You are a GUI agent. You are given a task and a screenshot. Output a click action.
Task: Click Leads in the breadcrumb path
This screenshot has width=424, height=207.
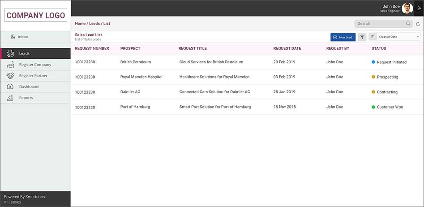(x=94, y=24)
